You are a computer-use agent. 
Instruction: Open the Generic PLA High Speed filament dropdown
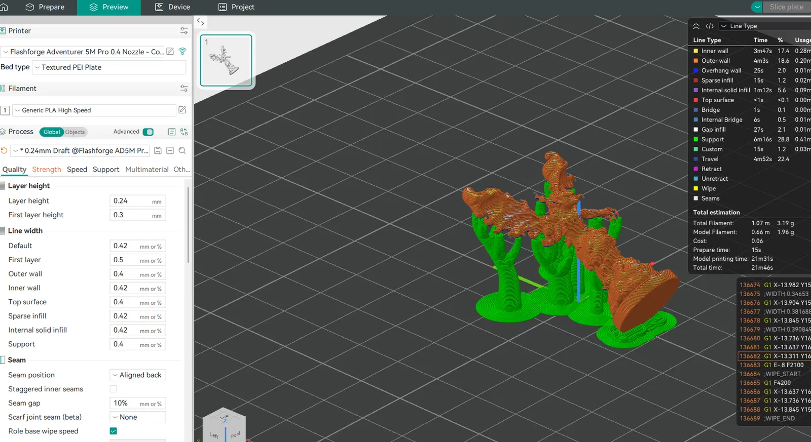94,110
